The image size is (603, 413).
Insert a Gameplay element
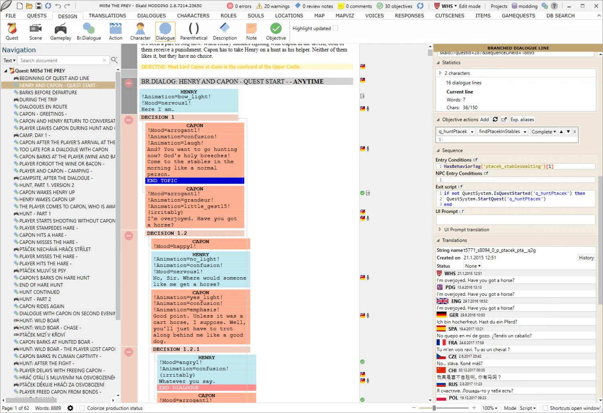[61, 31]
